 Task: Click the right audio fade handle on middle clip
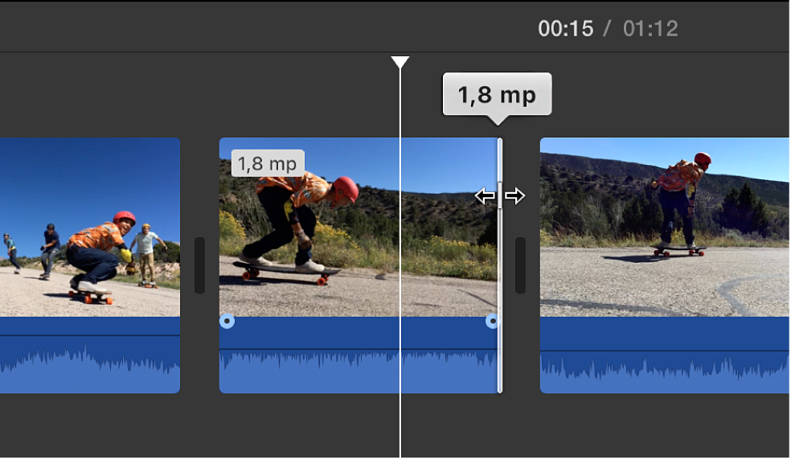tap(492, 321)
